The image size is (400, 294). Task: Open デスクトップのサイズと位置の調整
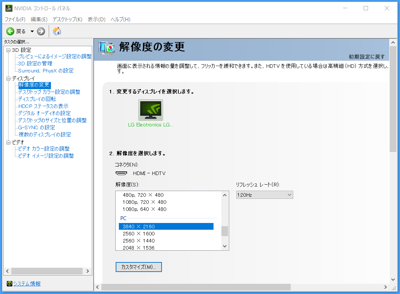pyautogui.click(x=52, y=120)
